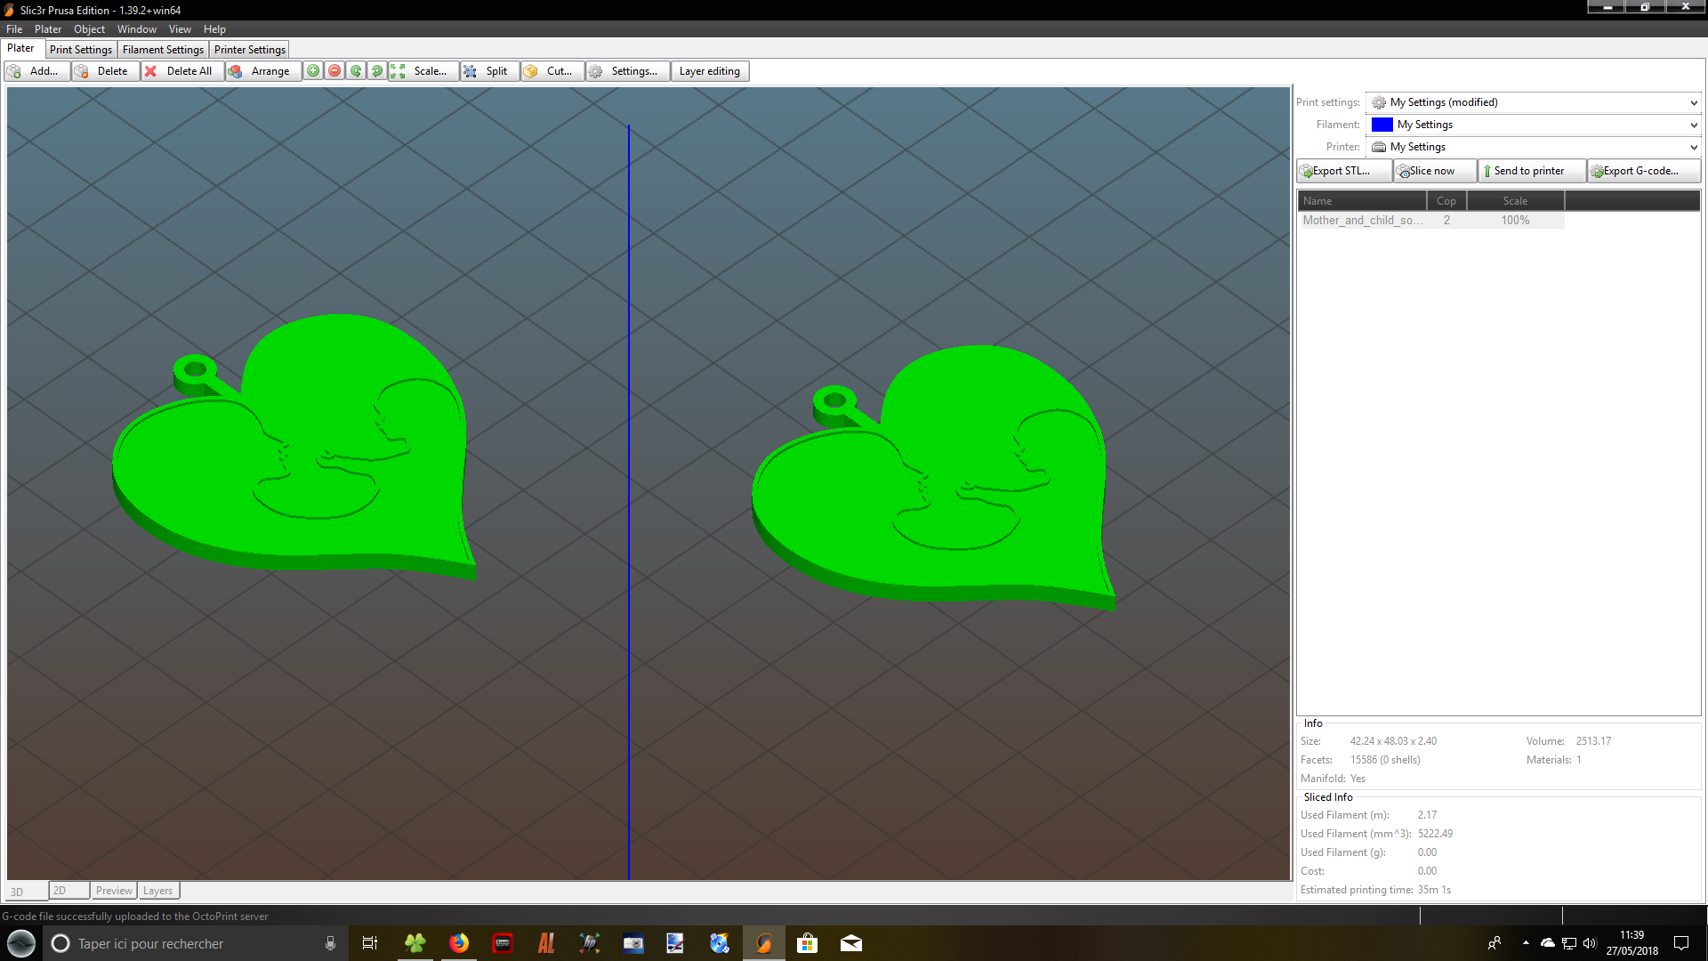Click the 100% scale value in list
This screenshot has width=1708, height=961.
tap(1515, 221)
